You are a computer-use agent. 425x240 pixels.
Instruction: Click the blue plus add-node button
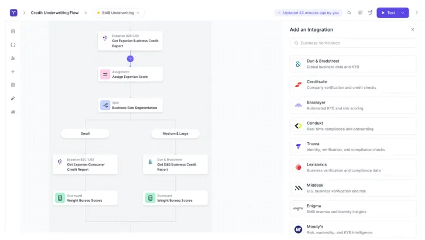point(130,59)
